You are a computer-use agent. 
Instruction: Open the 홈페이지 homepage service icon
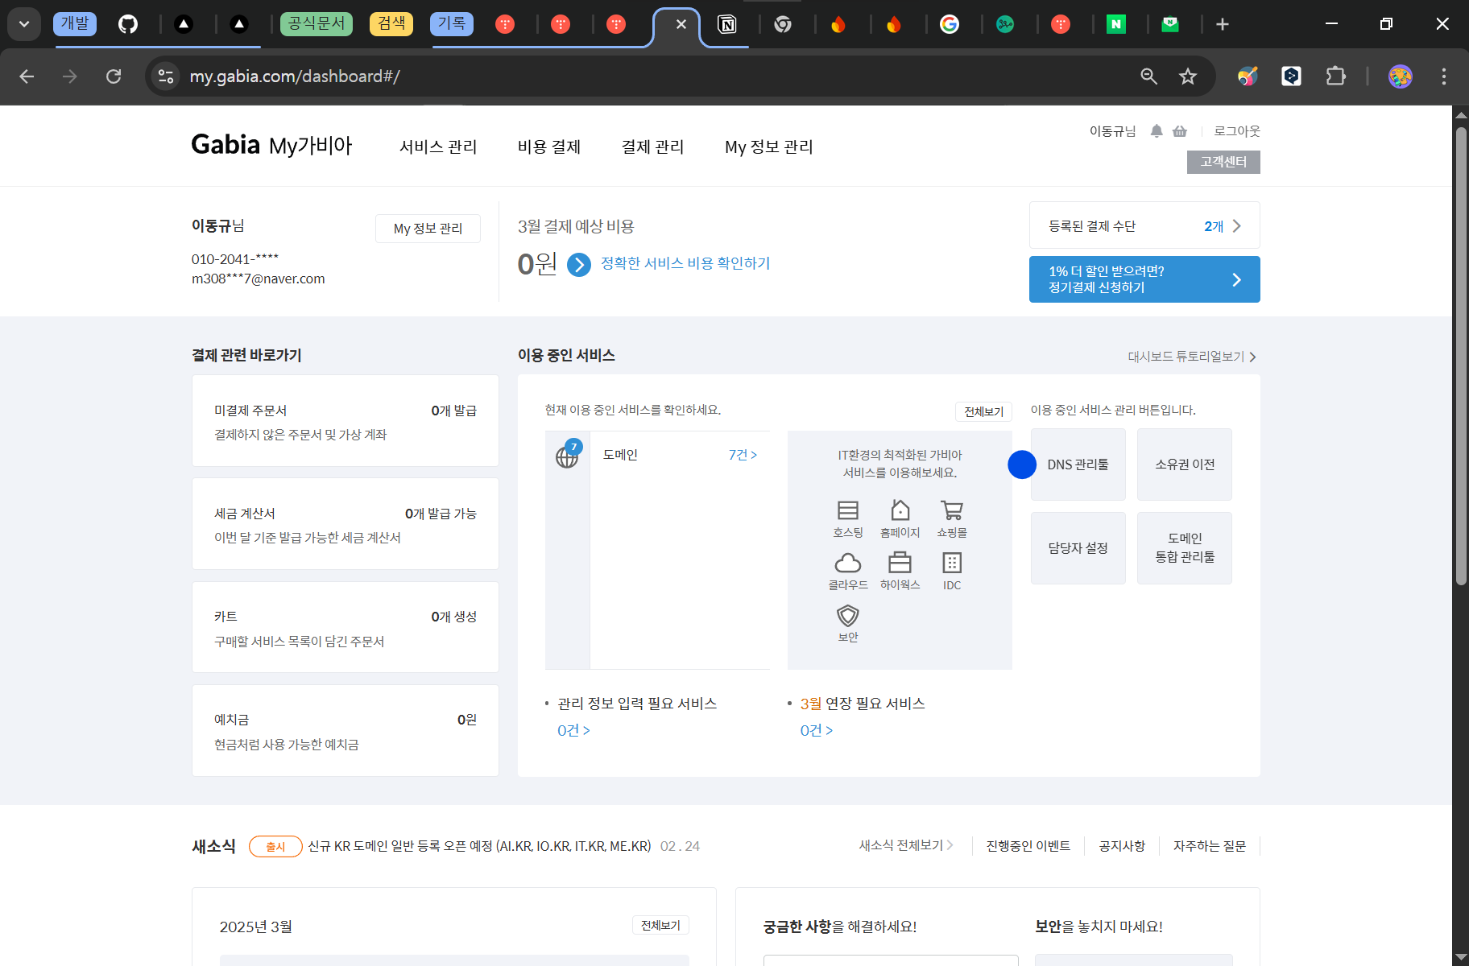(900, 518)
